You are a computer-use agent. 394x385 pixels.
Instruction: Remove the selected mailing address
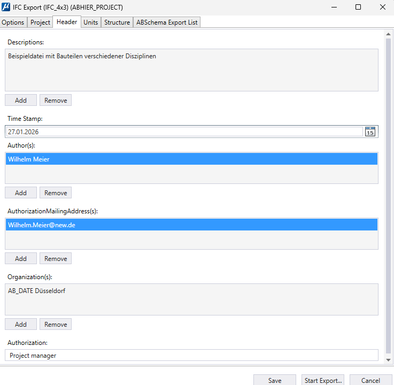tap(56, 259)
